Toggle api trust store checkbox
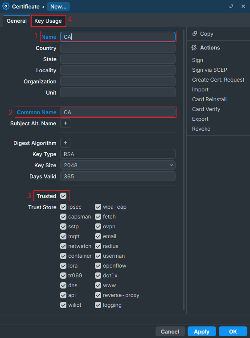This screenshot has height=338, width=250. (x=63, y=295)
